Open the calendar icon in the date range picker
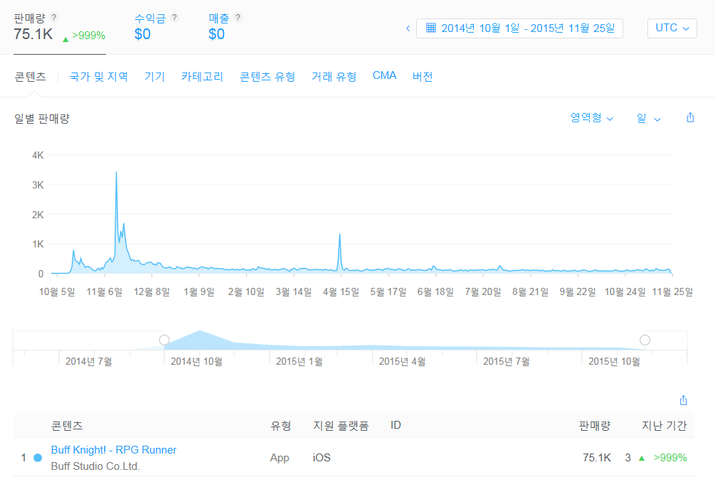 [x=432, y=28]
